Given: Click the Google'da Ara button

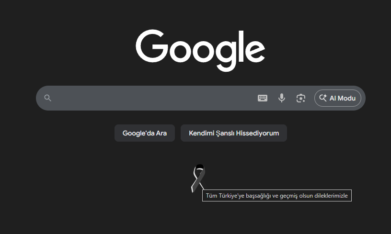Looking at the screenshot, I should click(145, 133).
